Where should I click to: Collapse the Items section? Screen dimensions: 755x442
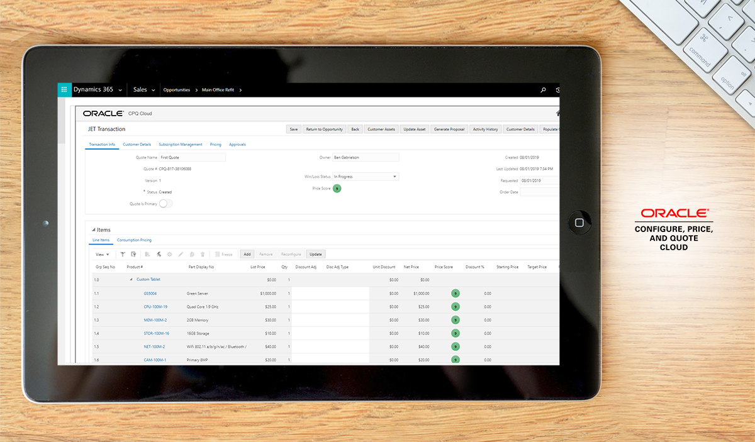pos(94,230)
